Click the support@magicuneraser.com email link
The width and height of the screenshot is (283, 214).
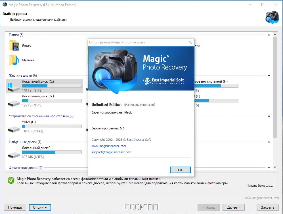111,152
